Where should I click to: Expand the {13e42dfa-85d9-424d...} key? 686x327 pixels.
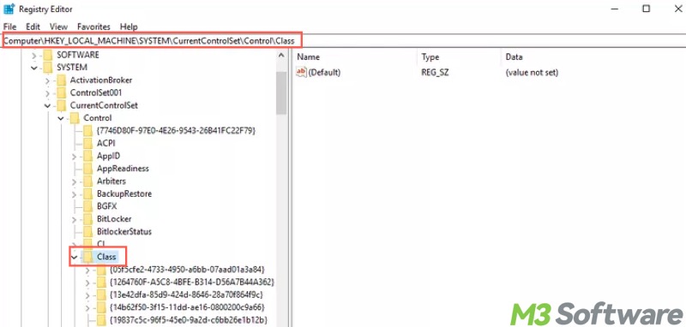pyautogui.click(x=87, y=295)
